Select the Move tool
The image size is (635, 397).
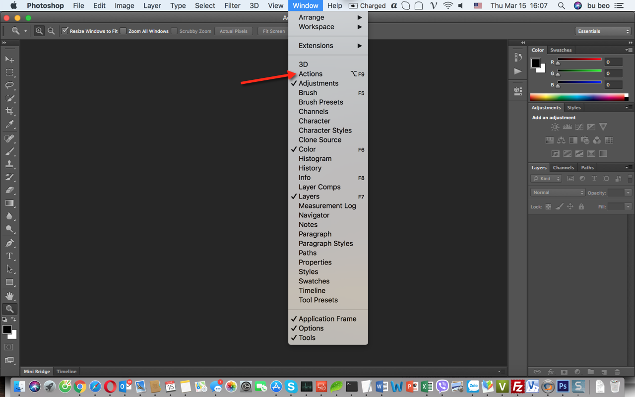(9, 59)
